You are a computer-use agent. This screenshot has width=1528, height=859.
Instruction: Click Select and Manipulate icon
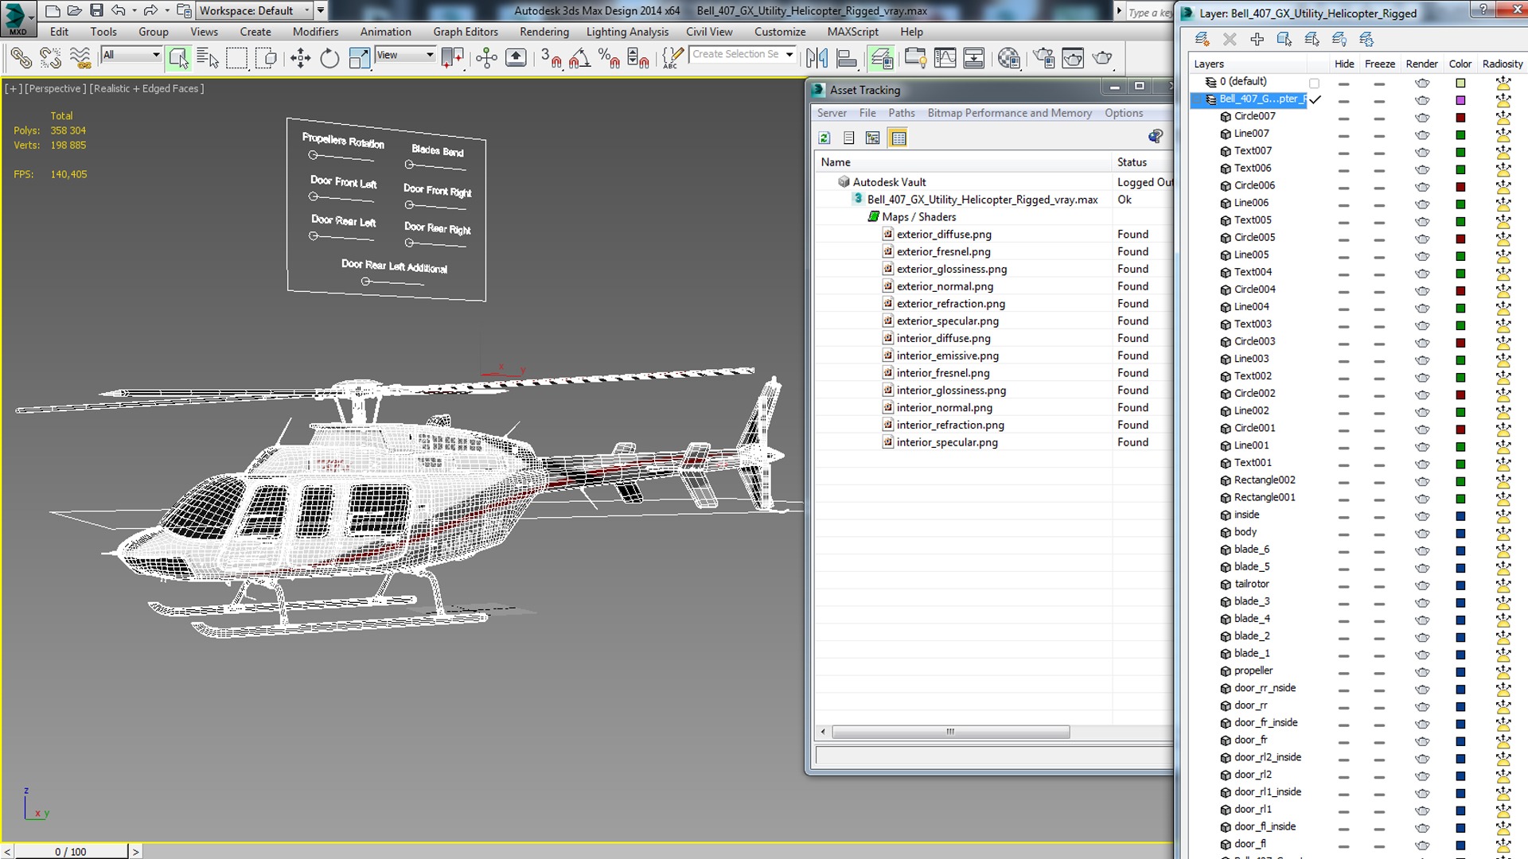coord(486,58)
